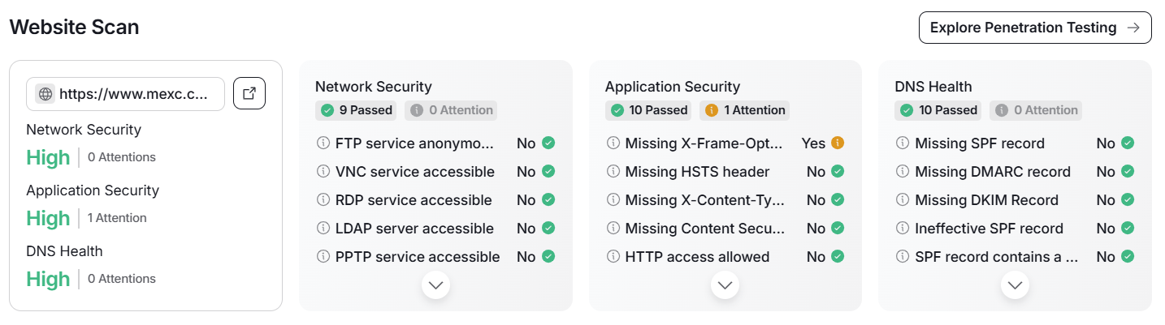The image size is (1165, 325).
Task: Click the LDAP server accessible item
Action: 414,229
